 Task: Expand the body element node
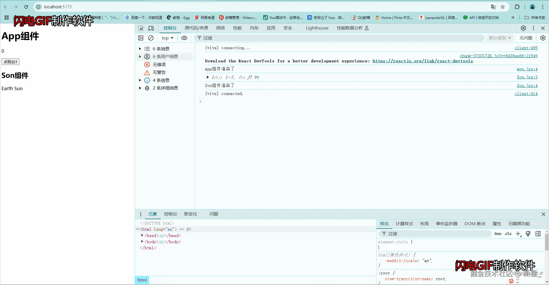click(142, 242)
